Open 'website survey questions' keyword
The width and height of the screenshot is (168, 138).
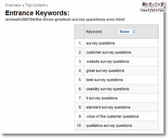point(108,61)
